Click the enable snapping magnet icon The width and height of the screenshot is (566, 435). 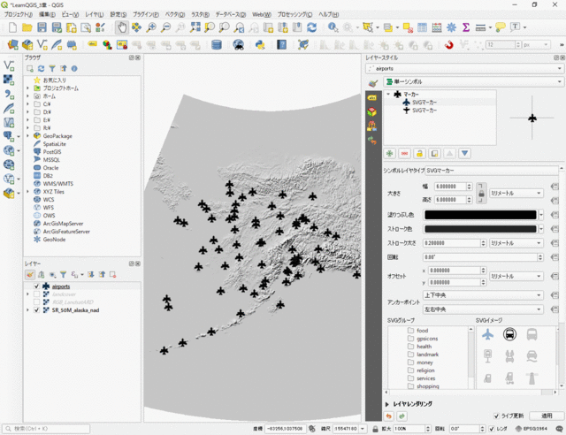(448, 45)
